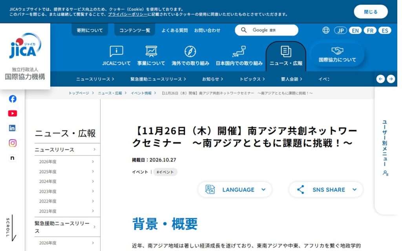Focus the Google search field
402x251 pixels.
tap(267, 30)
